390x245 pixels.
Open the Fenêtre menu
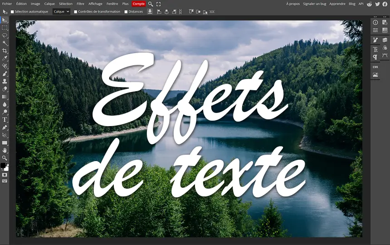112,4
